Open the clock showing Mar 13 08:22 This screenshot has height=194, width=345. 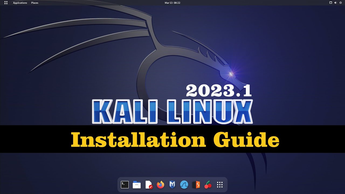[x=172, y=3]
